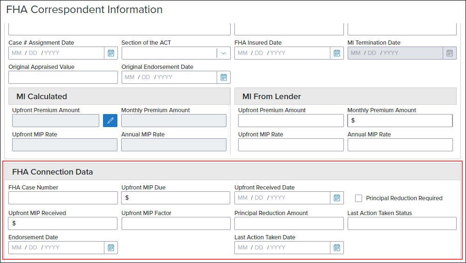Focus Upfront MIP Received field
Image resolution: width=466 pixels, height=263 pixels.
63,223
